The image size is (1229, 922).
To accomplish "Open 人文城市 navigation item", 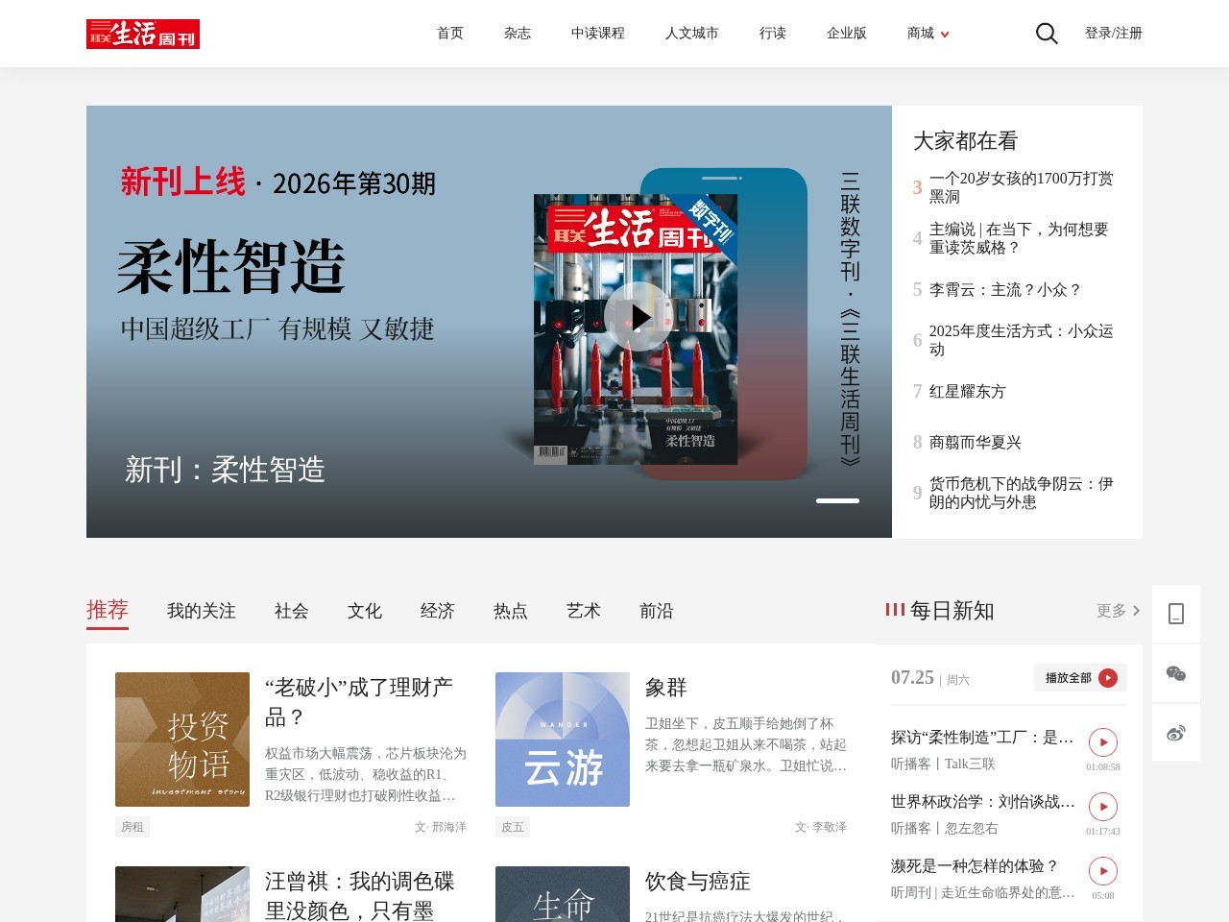I will point(692,34).
